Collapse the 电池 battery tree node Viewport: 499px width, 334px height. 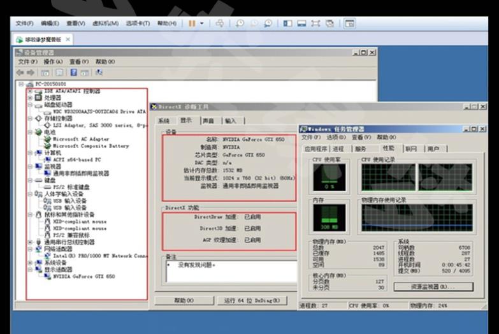(30, 132)
